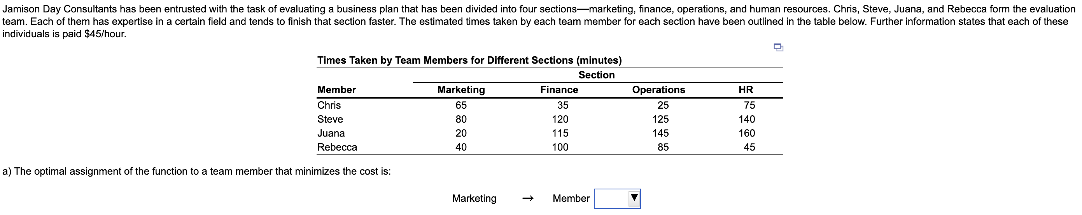1082x215 pixels.
Task: Click the Finance column header
Action: pyautogui.click(x=559, y=90)
